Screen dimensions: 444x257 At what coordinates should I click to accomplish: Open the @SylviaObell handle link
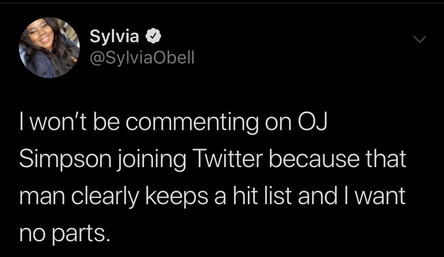point(142,58)
